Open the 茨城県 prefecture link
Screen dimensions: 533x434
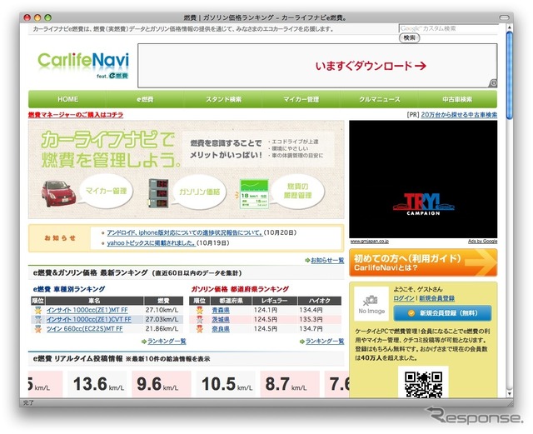(221, 319)
